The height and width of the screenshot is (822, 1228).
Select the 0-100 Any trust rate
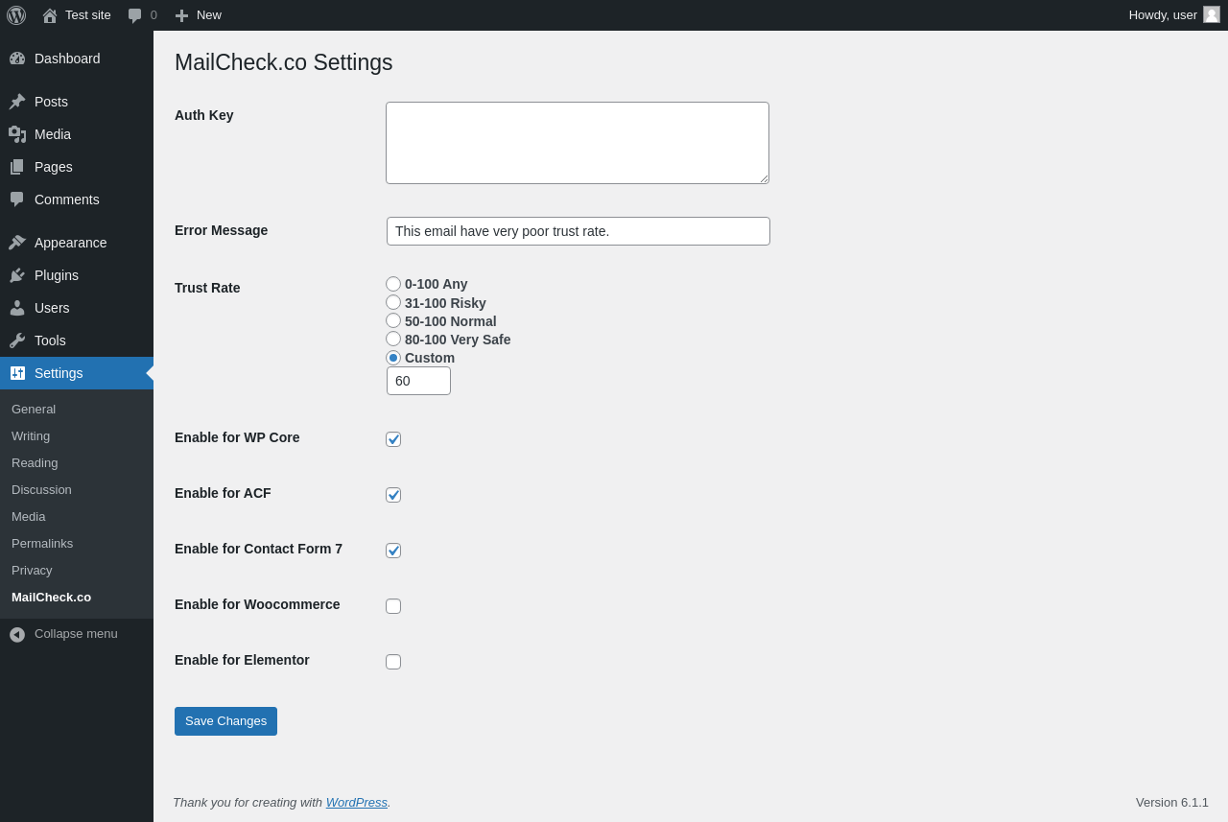point(393,284)
